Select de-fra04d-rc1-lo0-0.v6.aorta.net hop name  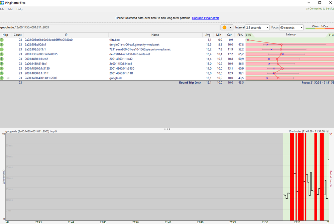[x=130, y=54]
